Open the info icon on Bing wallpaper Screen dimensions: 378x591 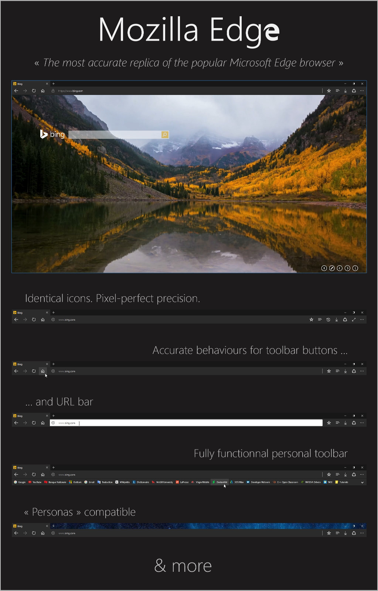(x=355, y=268)
